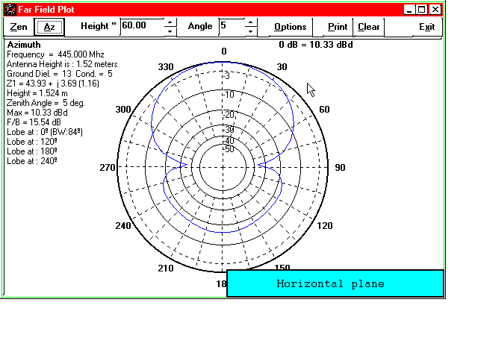Increase Height with the up arrow

(170, 22)
